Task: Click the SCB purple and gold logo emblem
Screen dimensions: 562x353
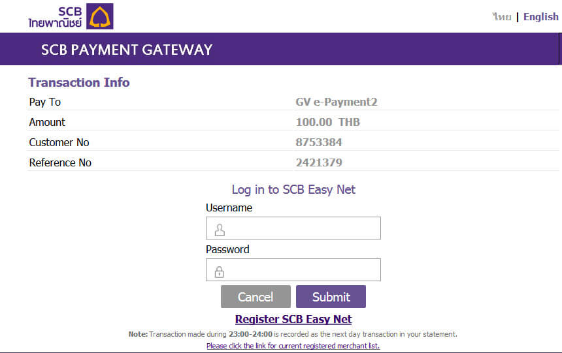Action: click(x=100, y=16)
